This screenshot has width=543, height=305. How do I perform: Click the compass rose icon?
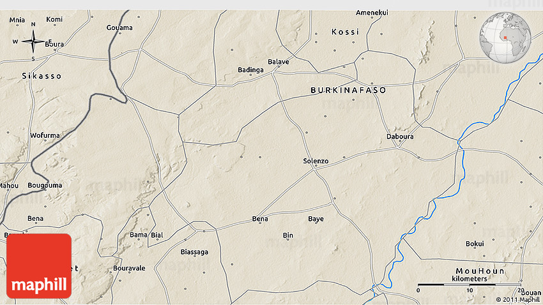click(33, 41)
